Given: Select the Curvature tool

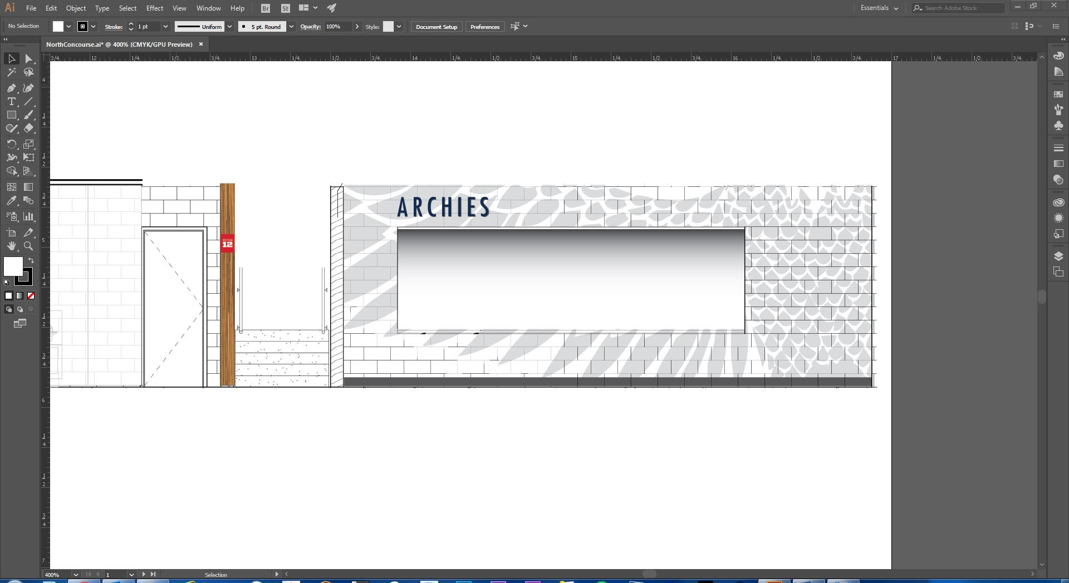Looking at the screenshot, I should pyautogui.click(x=29, y=88).
